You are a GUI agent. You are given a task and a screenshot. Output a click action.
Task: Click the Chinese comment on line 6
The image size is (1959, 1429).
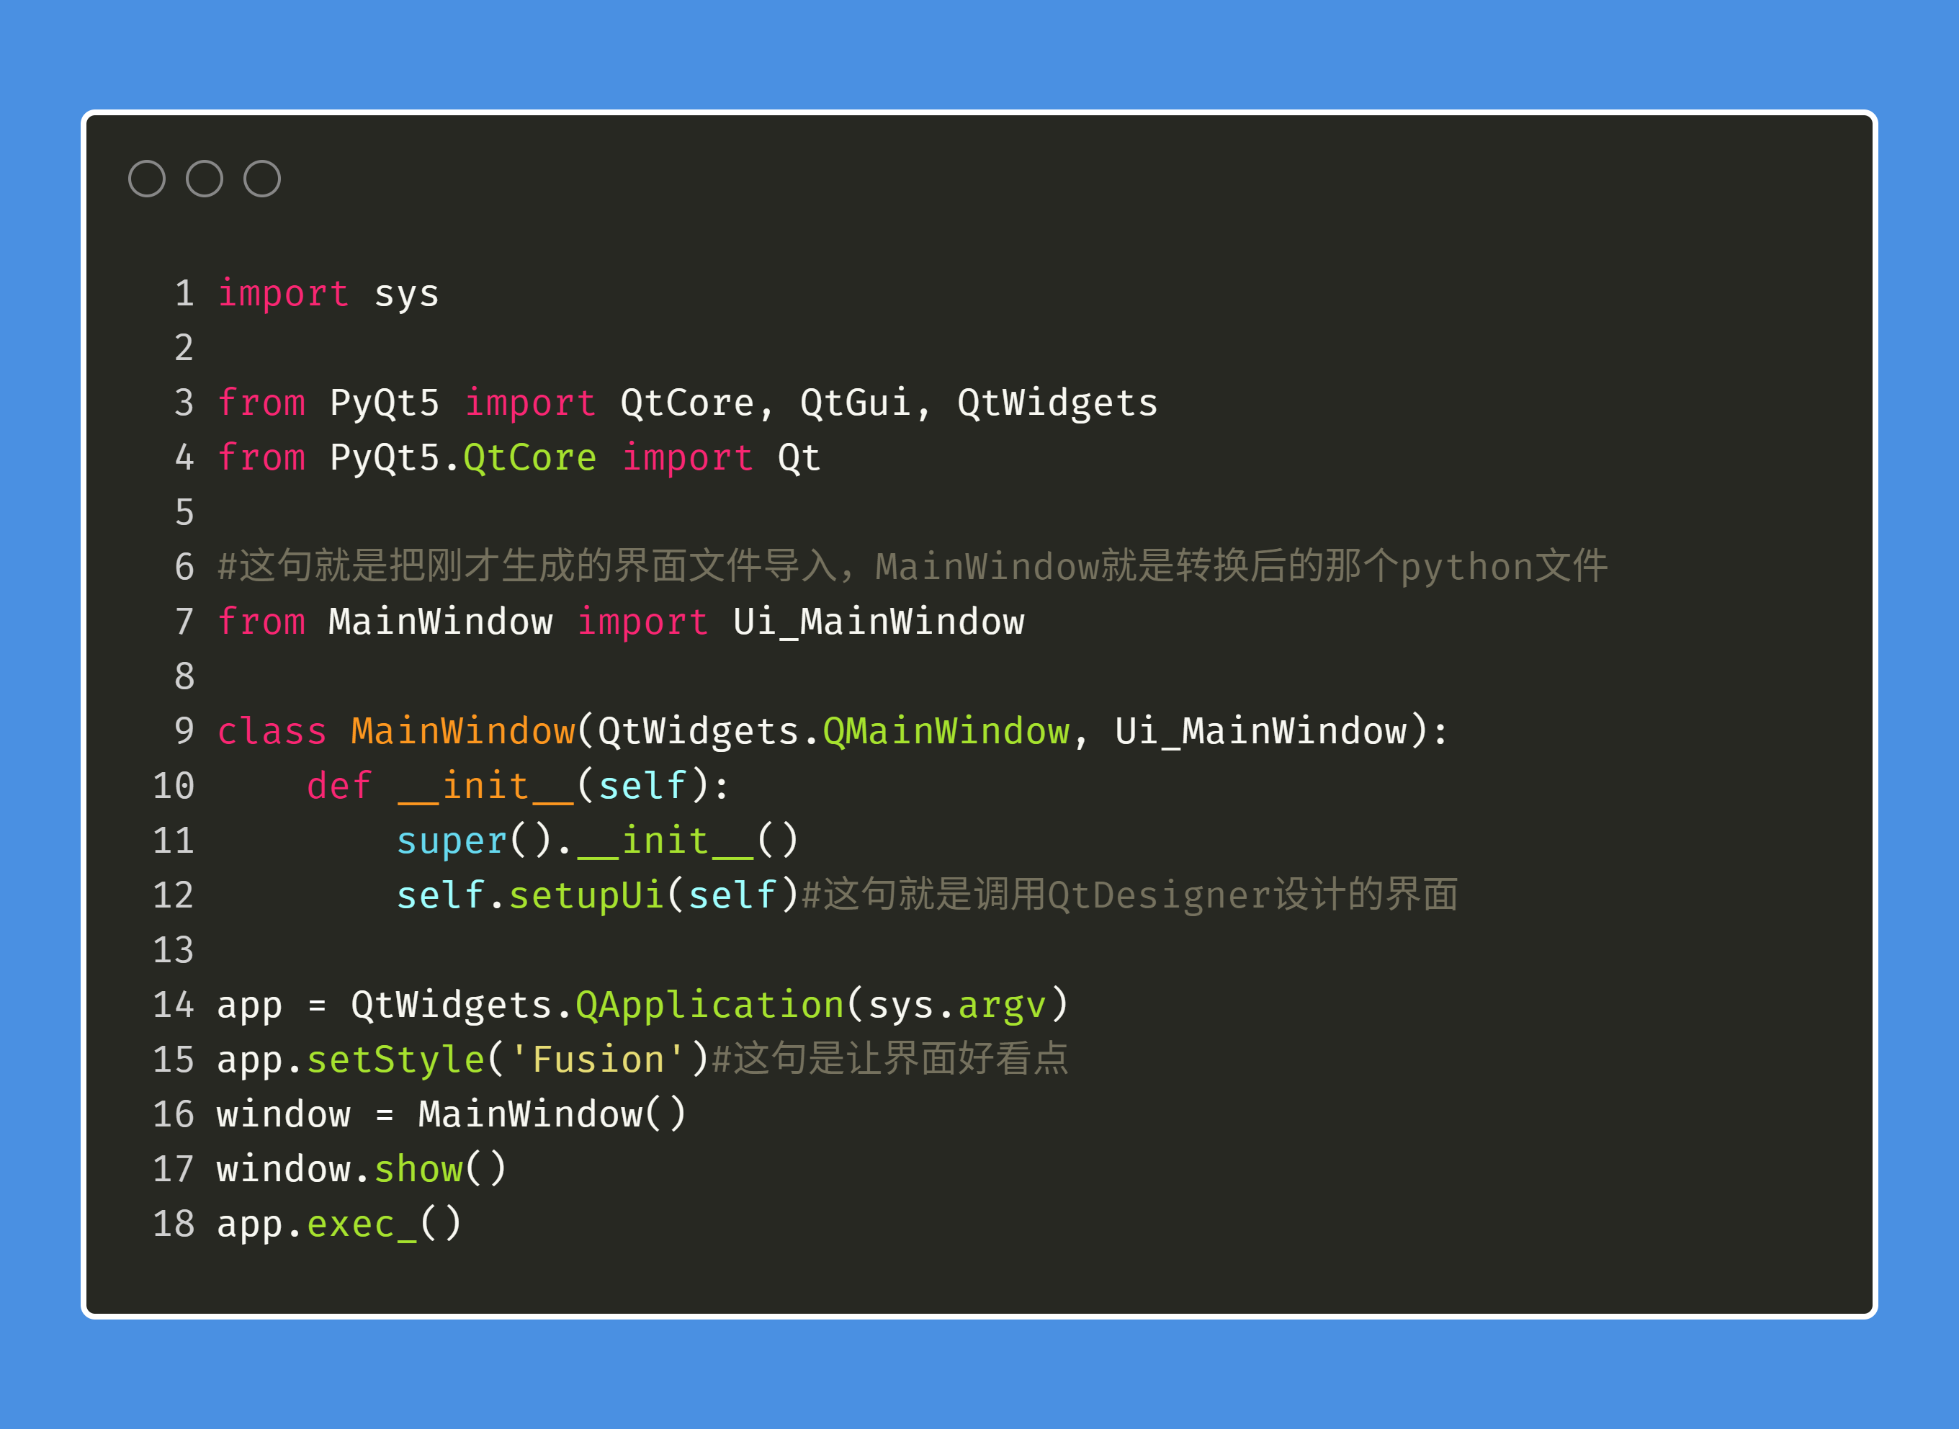click(913, 567)
